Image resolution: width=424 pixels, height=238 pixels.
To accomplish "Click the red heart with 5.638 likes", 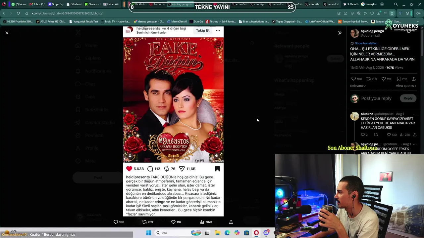I will [129, 169].
